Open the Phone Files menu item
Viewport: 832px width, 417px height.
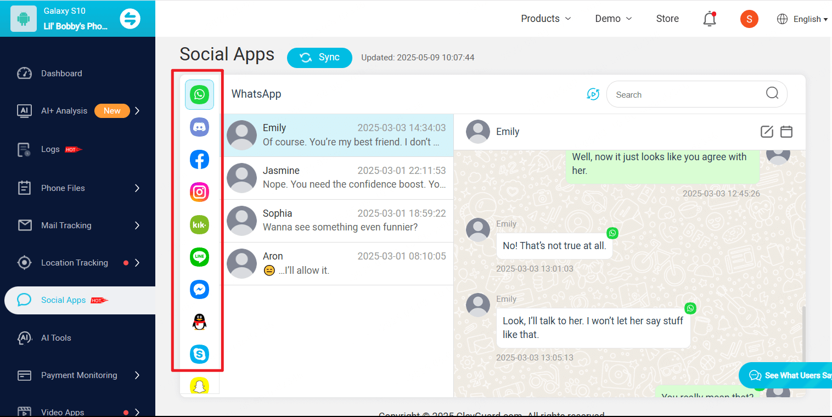coord(63,188)
